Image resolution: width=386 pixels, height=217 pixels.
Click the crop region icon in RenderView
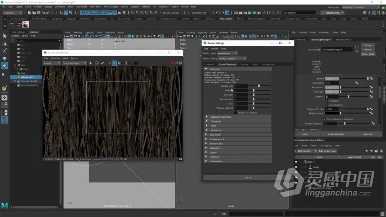114,63
